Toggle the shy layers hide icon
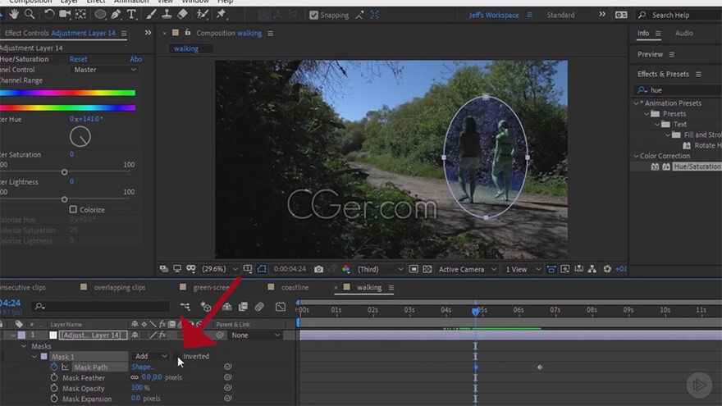 [x=226, y=307]
